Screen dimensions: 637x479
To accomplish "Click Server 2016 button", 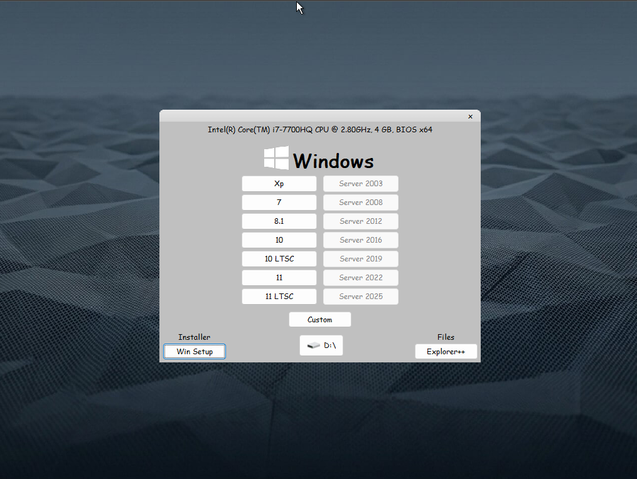I will point(361,240).
